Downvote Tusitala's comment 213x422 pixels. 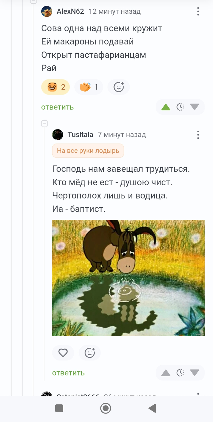pyautogui.click(x=194, y=373)
